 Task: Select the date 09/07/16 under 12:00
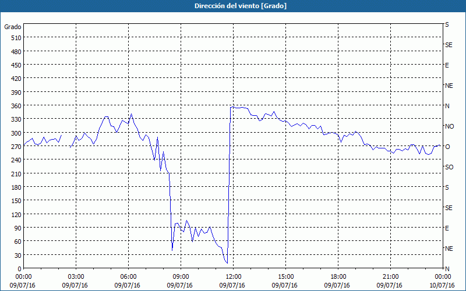232,285
